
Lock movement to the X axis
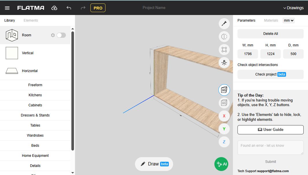(x=224, y=116)
